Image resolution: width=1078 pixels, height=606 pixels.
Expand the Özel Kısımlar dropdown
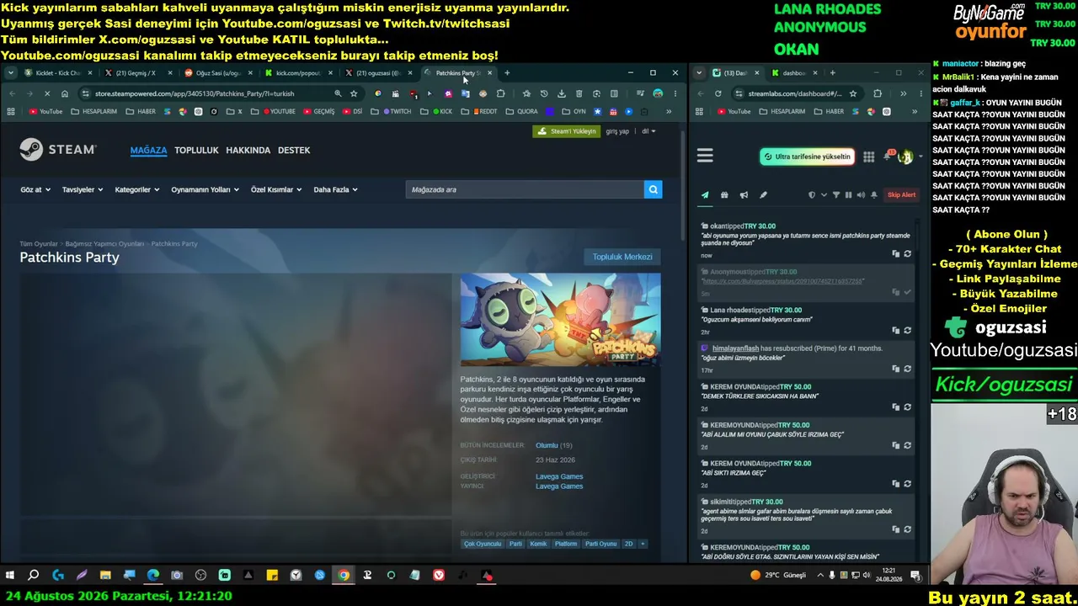275,189
